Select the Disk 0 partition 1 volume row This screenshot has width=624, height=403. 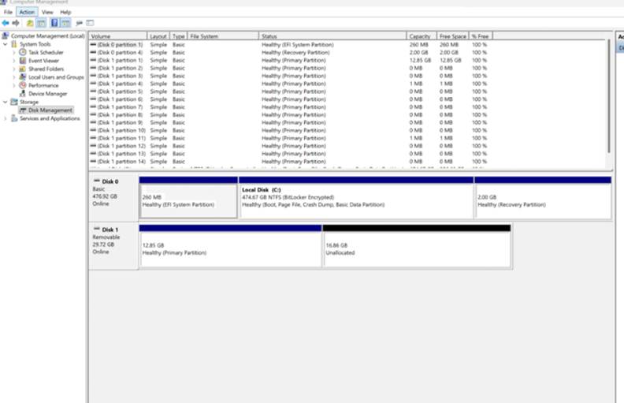tap(118, 45)
